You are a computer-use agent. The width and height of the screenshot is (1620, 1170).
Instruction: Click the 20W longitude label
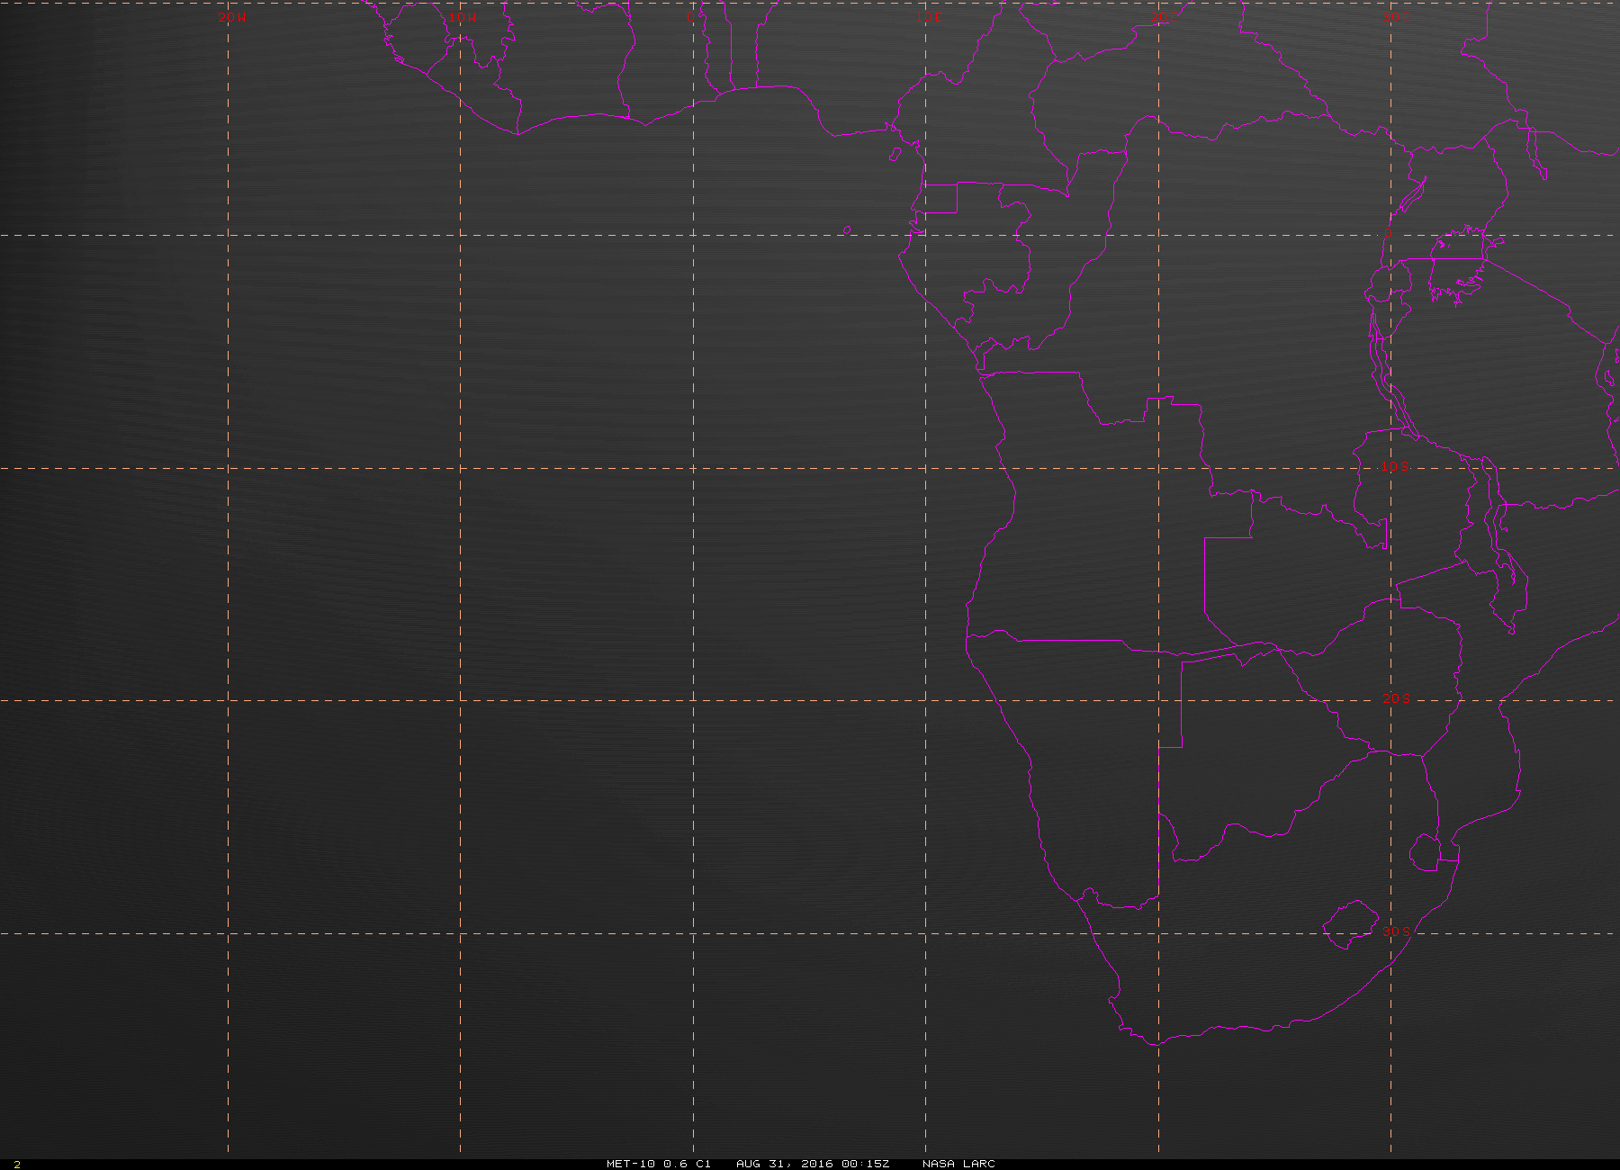[231, 17]
